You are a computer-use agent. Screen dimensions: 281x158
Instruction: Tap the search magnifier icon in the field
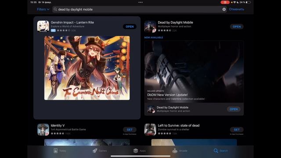click(55, 9)
